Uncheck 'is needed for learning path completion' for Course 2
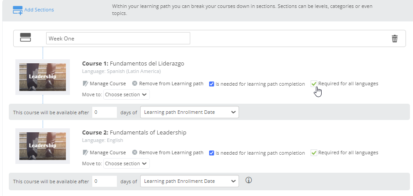 tap(211, 153)
